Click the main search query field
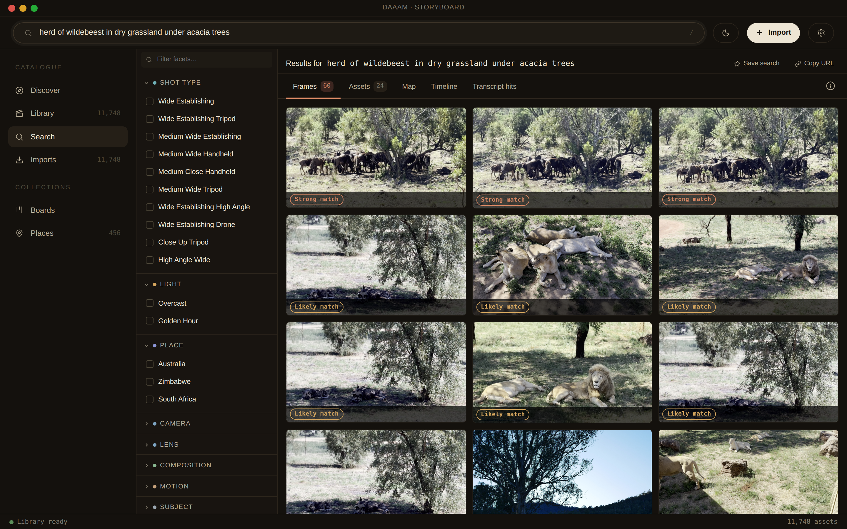 [359, 33]
